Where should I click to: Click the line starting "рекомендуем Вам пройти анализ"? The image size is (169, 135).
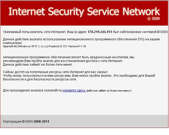pyautogui.click(x=63, y=61)
